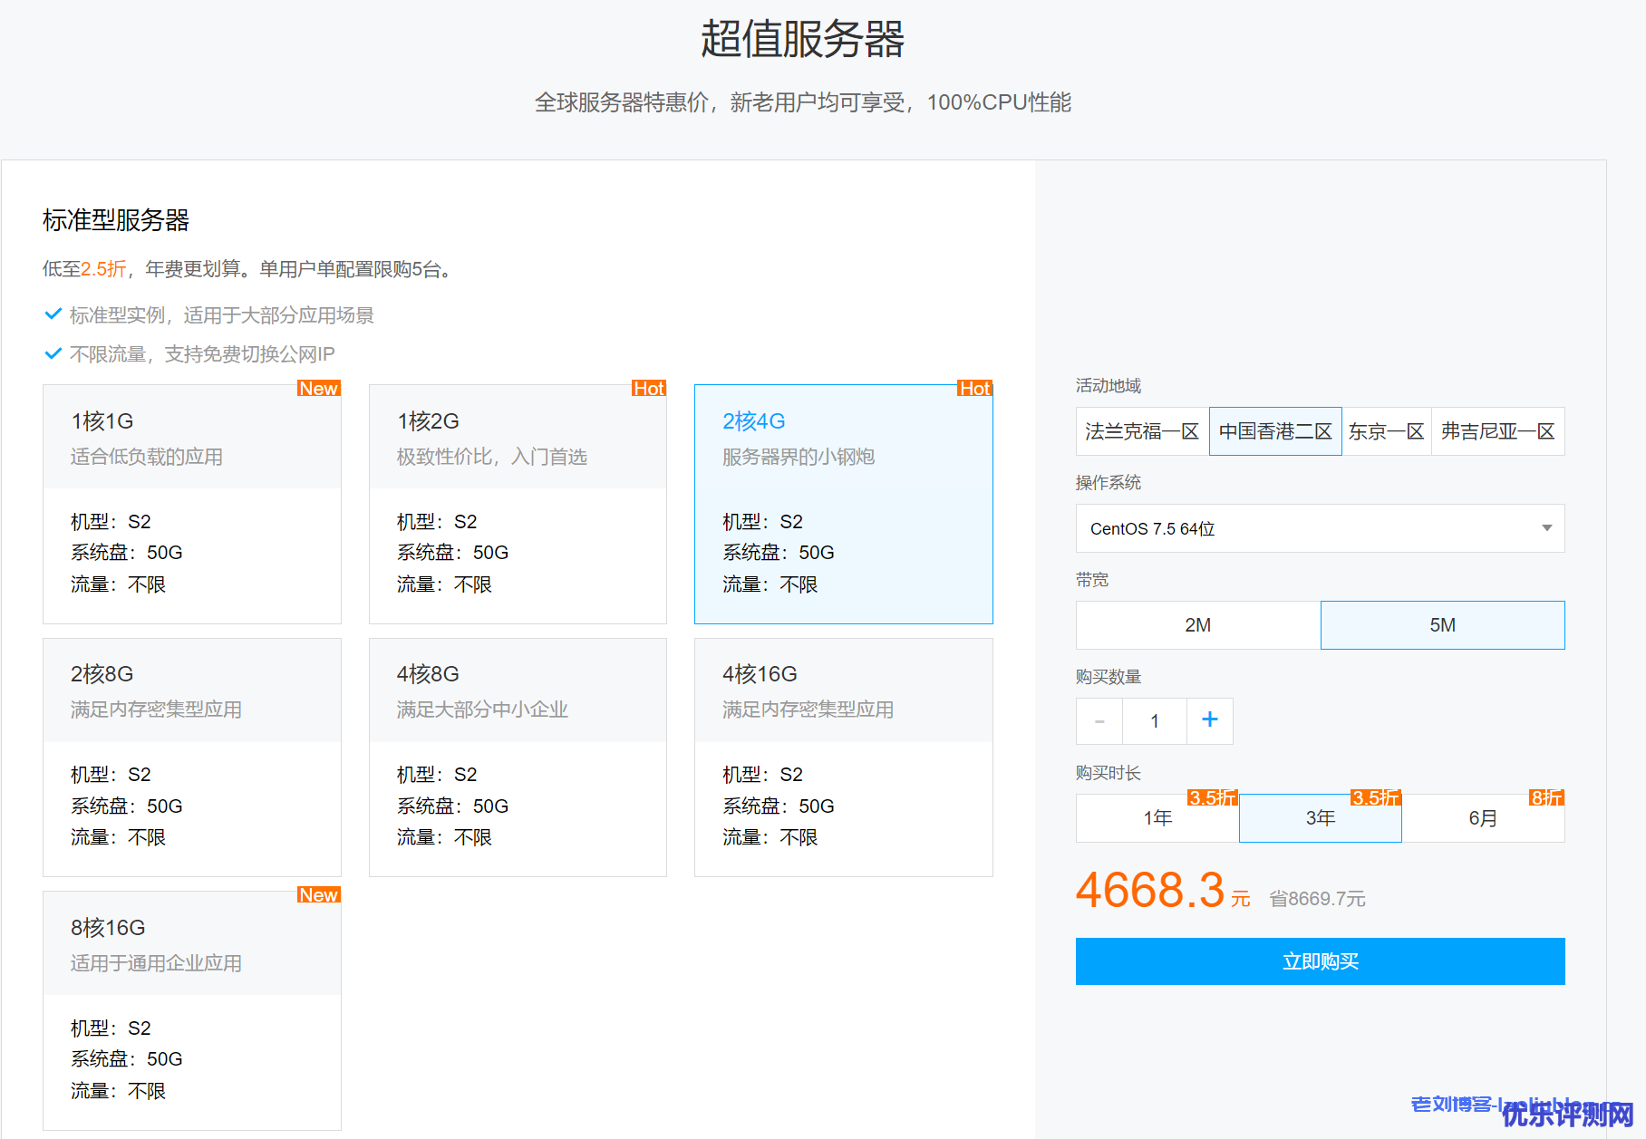Select the 5M bandwidth option
Image resolution: width=1646 pixels, height=1139 pixels.
[1442, 625]
